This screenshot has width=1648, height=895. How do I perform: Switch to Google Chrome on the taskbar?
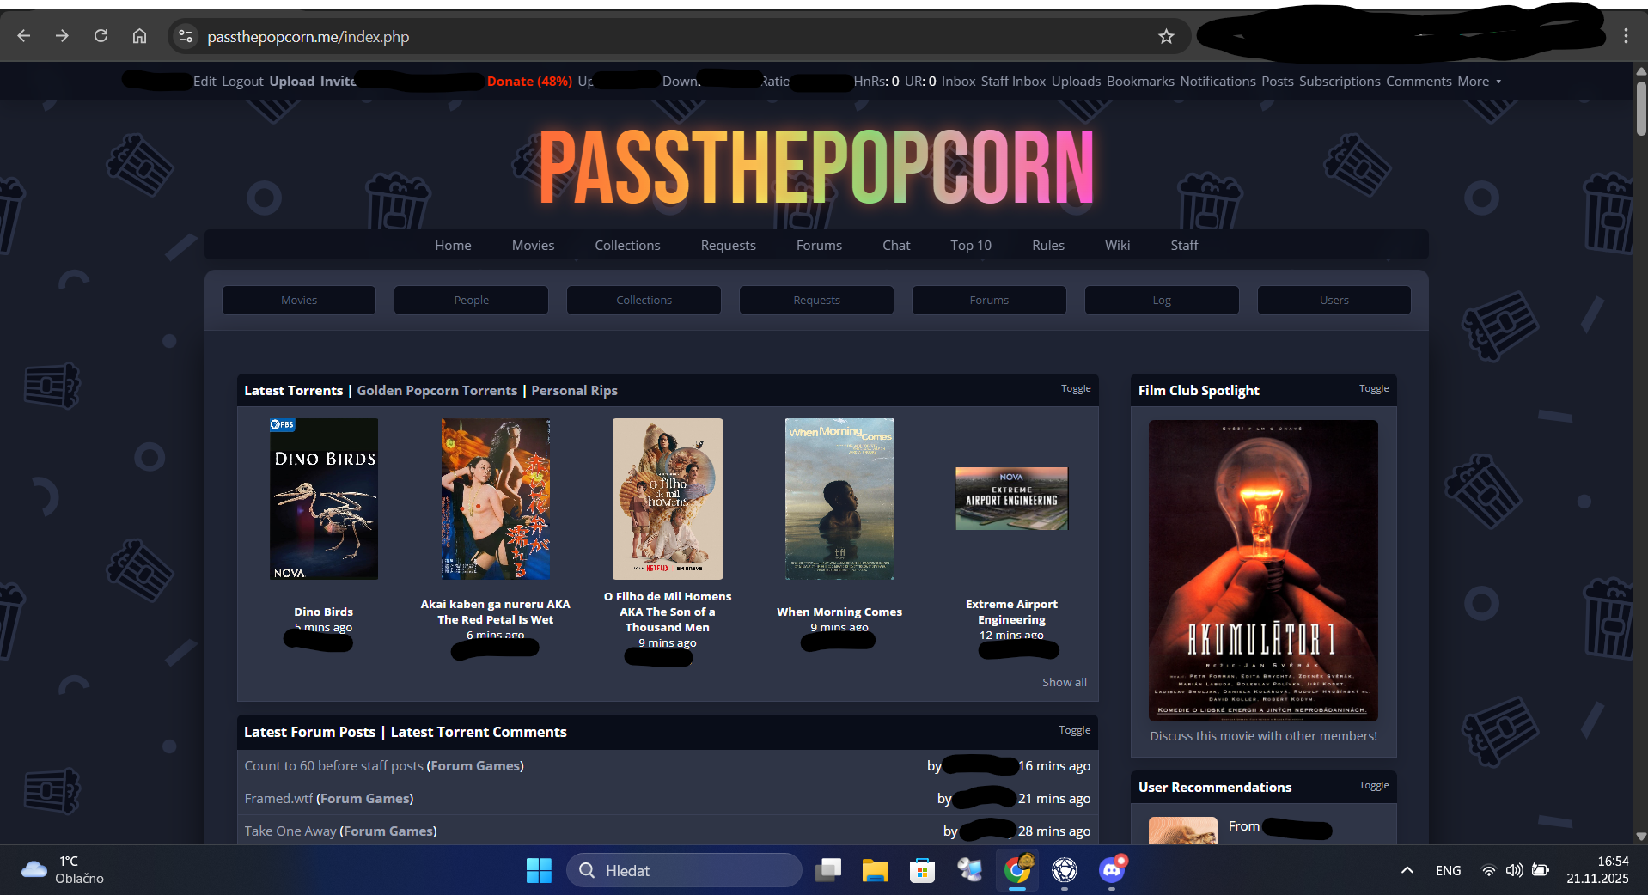click(x=1017, y=870)
